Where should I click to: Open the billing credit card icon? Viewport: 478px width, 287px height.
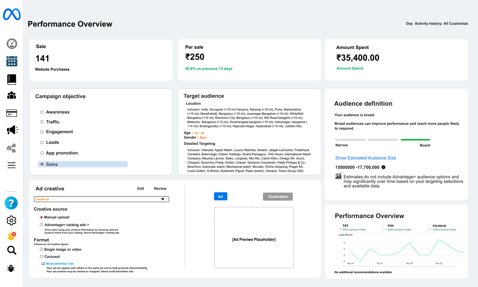click(12, 113)
